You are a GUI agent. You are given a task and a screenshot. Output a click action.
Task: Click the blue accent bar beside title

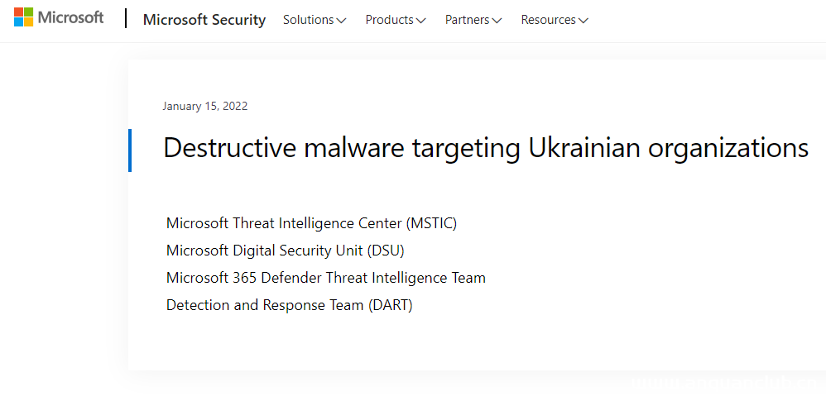(130, 150)
